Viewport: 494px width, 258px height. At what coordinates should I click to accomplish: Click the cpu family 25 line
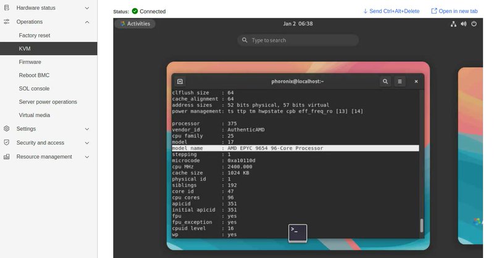203,135
